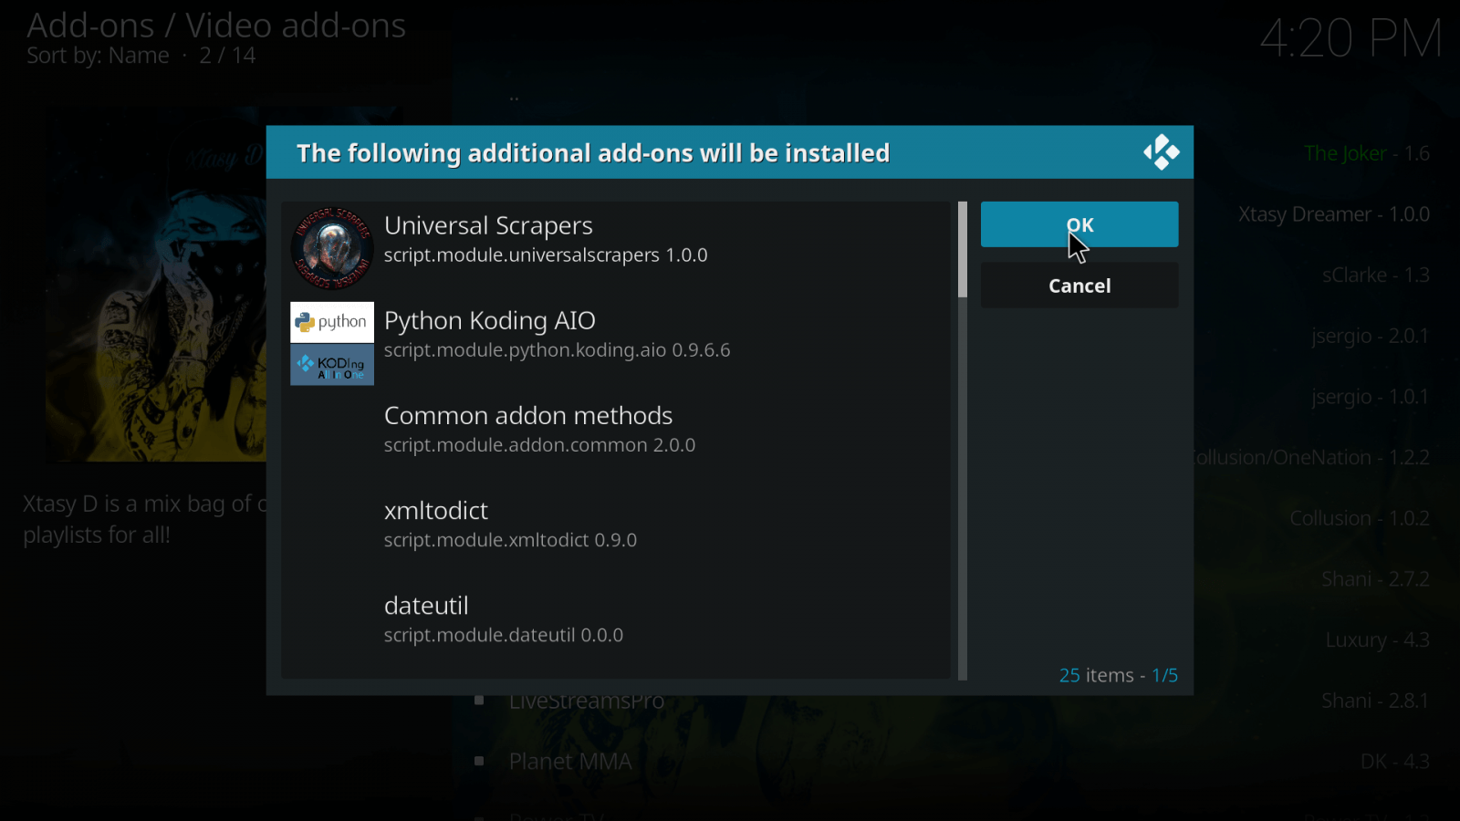Select Python Koding AIO list entry

click(616, 343)
